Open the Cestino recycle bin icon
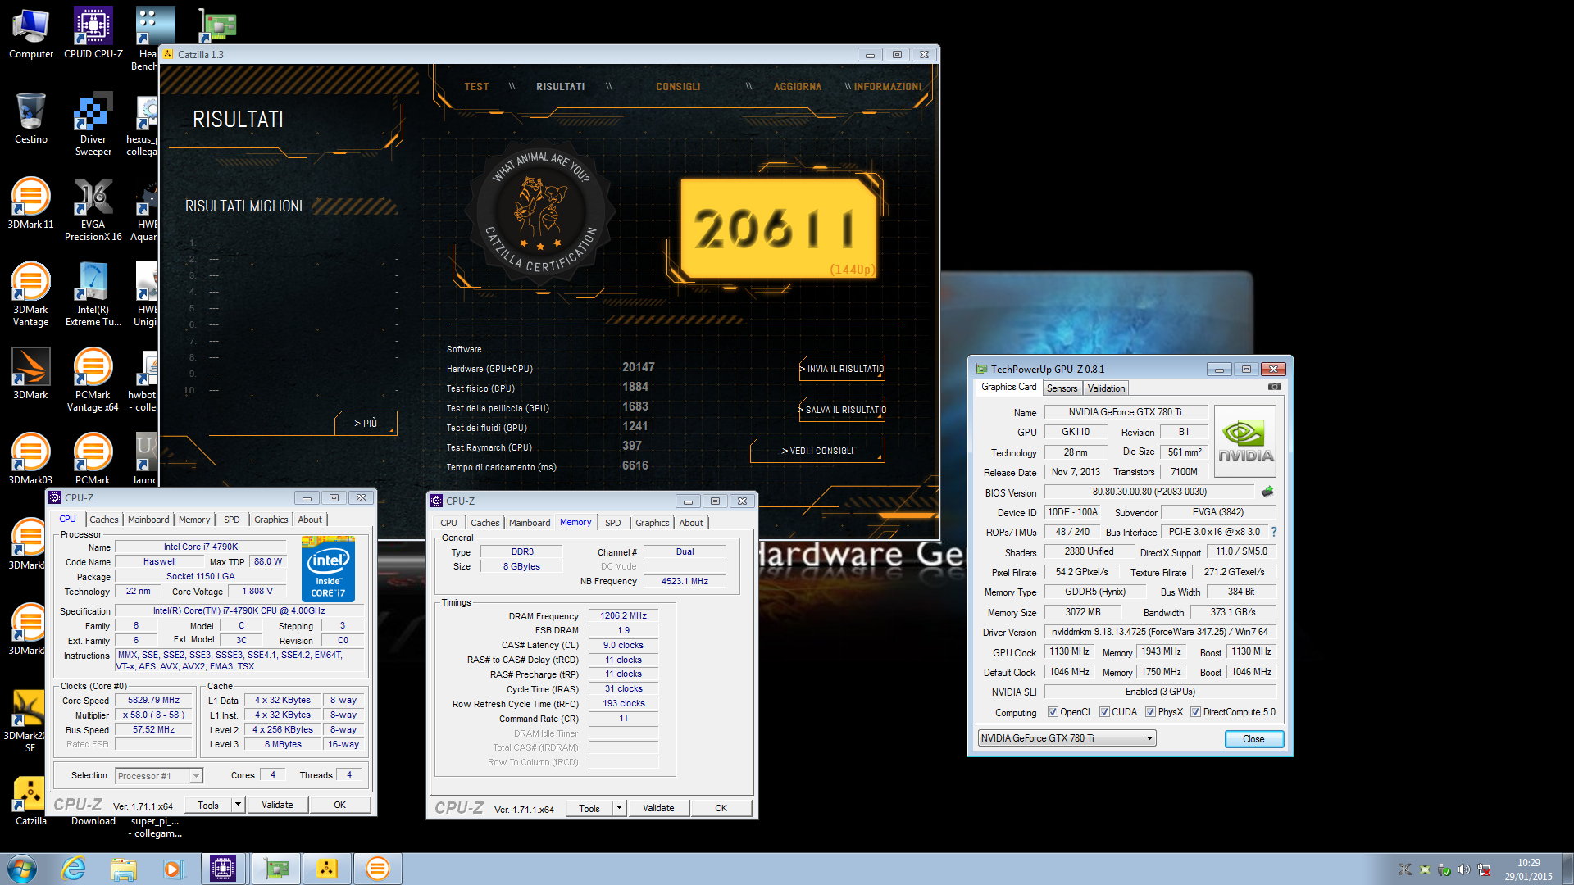The width and height of the screenshot is (1574, 885). 31,119
